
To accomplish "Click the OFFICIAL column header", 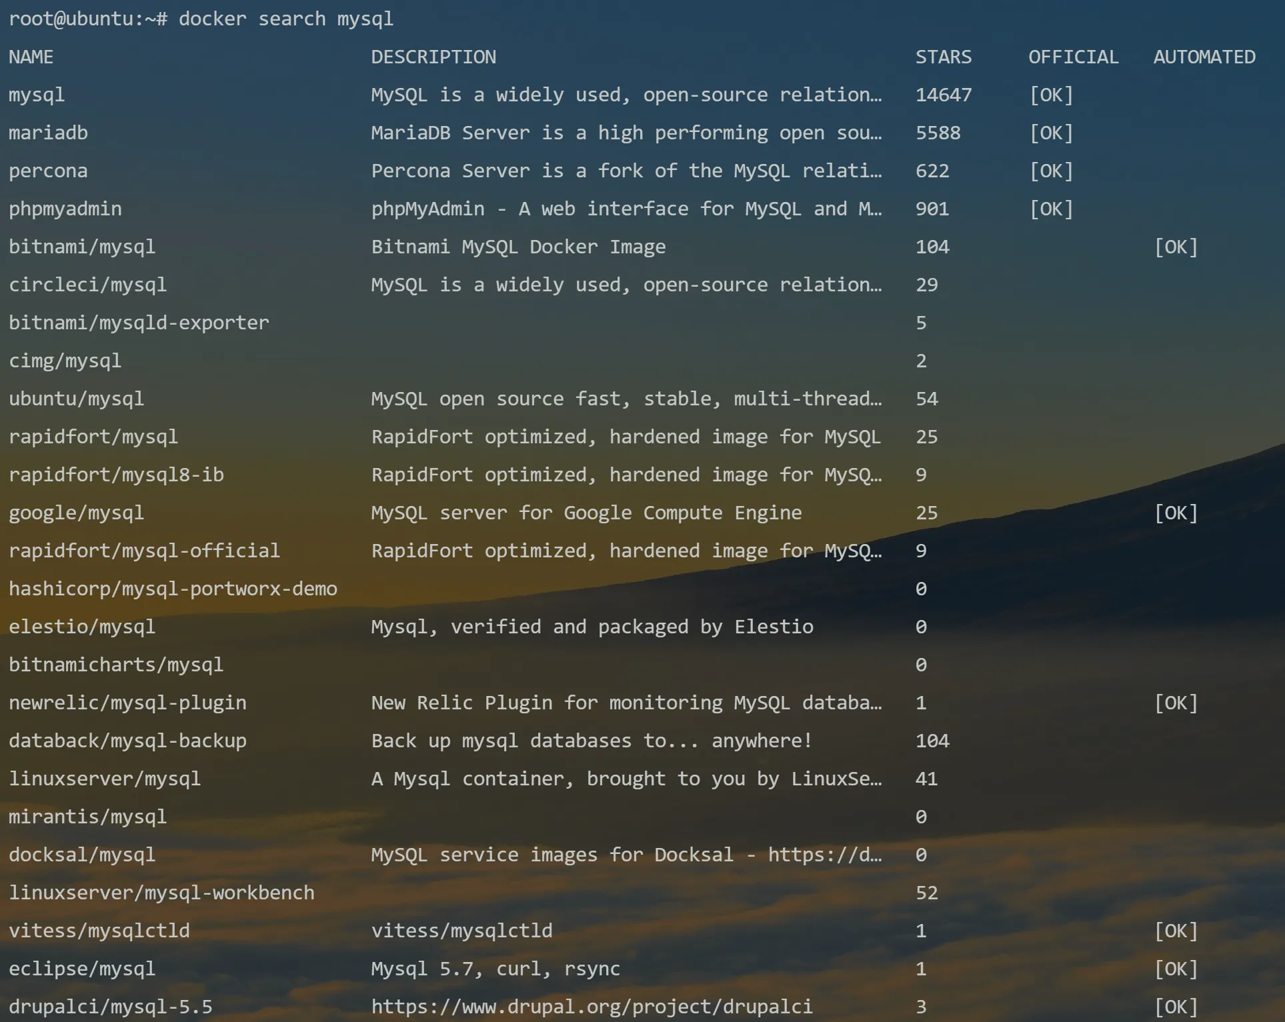I will point(1073,57).
